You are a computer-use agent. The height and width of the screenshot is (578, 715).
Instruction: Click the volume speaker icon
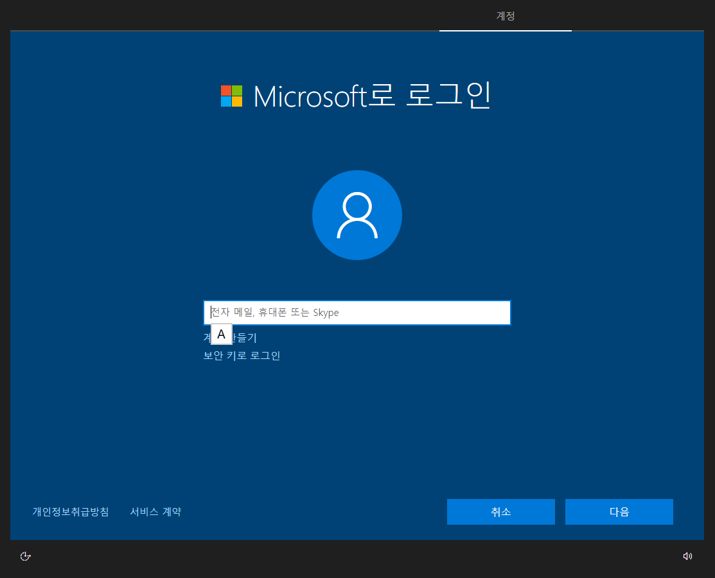(x=687, y=556)
